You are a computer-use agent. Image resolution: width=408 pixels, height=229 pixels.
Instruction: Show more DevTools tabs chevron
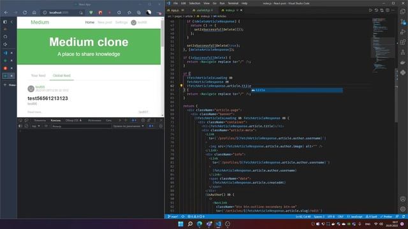coord(120,120)
